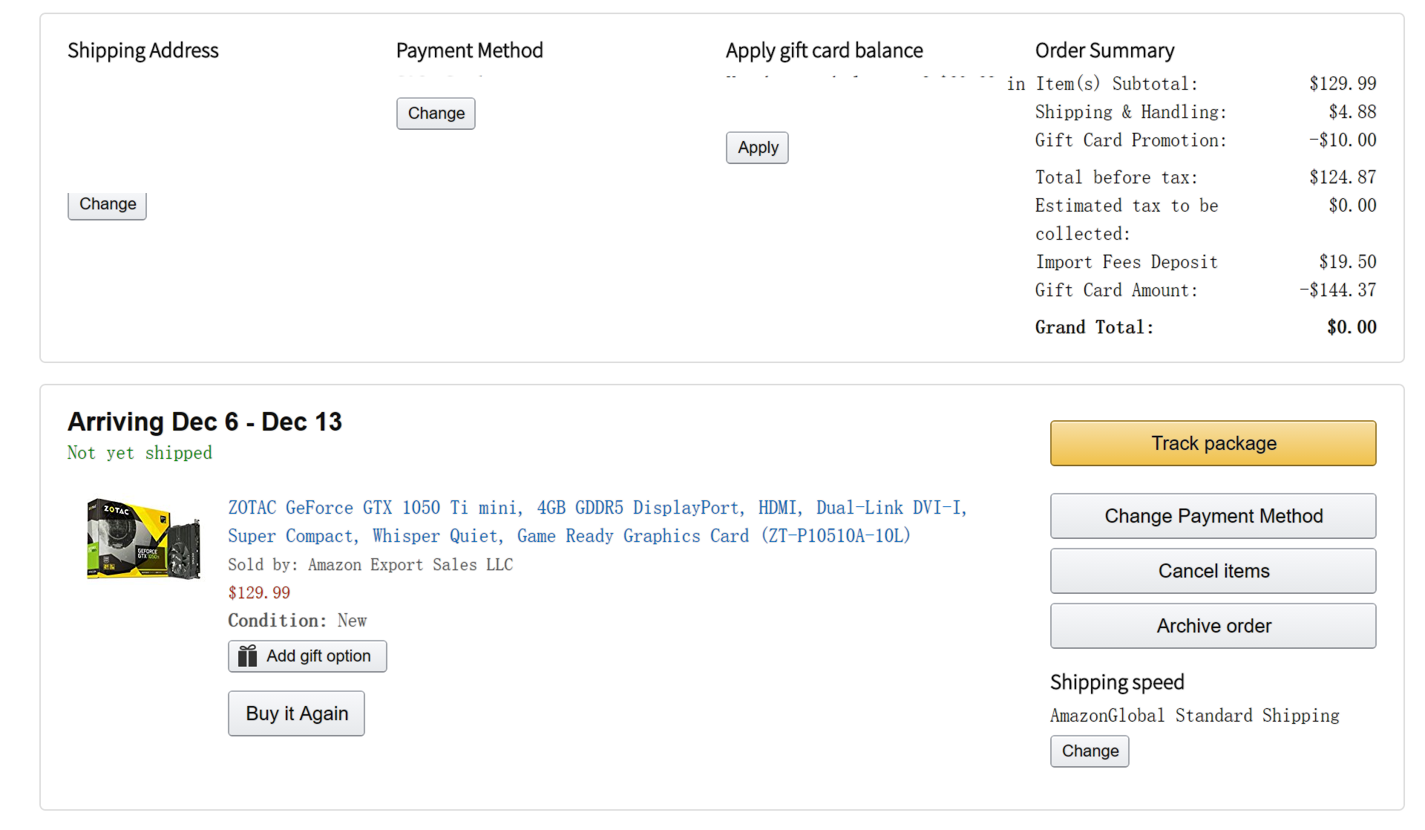Archive this order

pos(1213,626)
